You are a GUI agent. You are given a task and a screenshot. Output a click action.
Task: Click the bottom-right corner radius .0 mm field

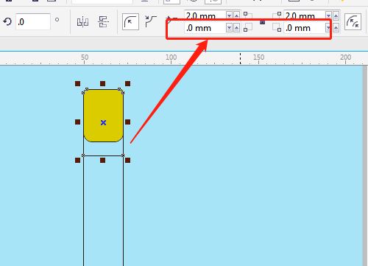(305, 28)
